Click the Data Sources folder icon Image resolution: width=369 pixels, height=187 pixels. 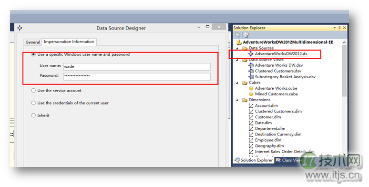(245, 48)
